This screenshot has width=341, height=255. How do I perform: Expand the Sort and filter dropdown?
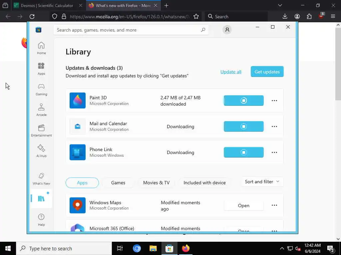pyautogui.click(x=262, y=182)
